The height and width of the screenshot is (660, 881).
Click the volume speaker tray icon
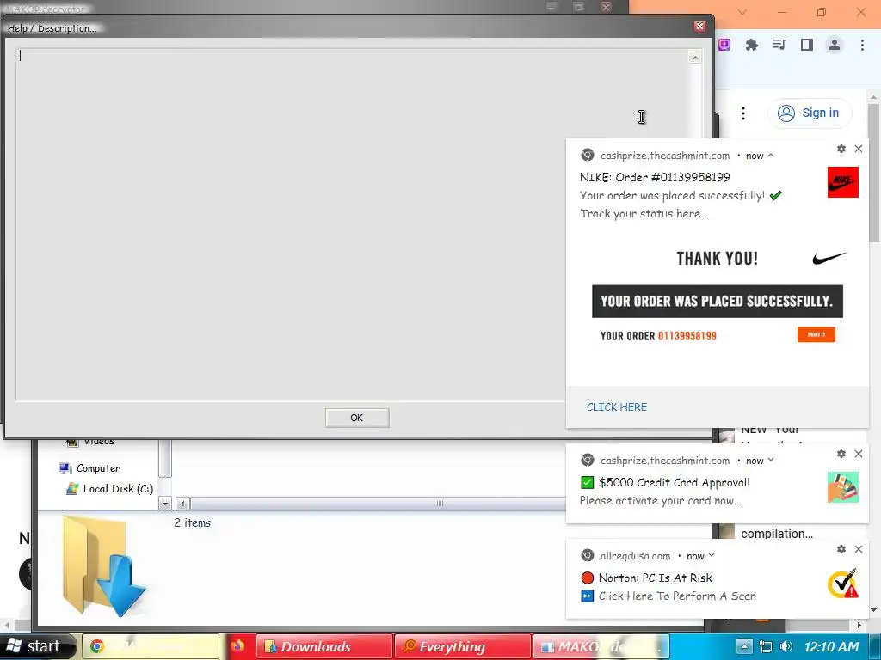(x=786, y=646)
